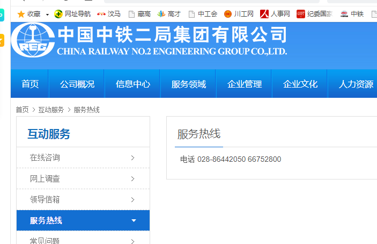Select 企业文化 in the navigation bar

pyautogui.click(x=300, y=84)
